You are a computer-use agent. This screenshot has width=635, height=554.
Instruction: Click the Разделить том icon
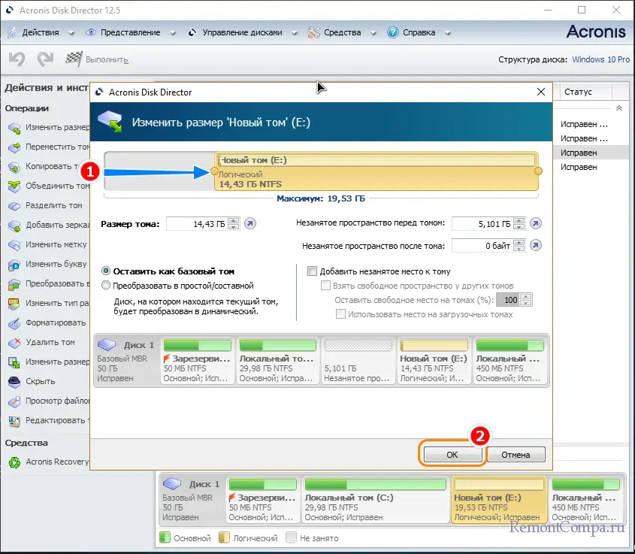click(x=14, y=206)
